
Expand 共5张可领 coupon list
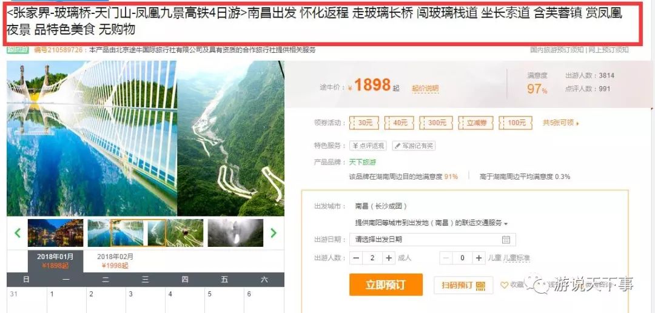click(x=560, y=123)
